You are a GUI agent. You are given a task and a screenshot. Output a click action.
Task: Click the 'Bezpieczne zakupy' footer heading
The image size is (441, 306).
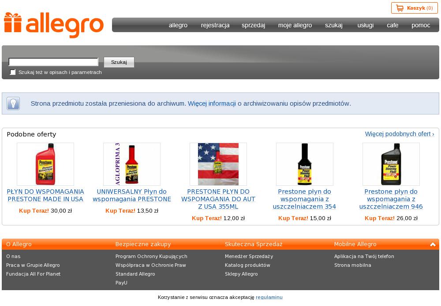pos(143,244)
